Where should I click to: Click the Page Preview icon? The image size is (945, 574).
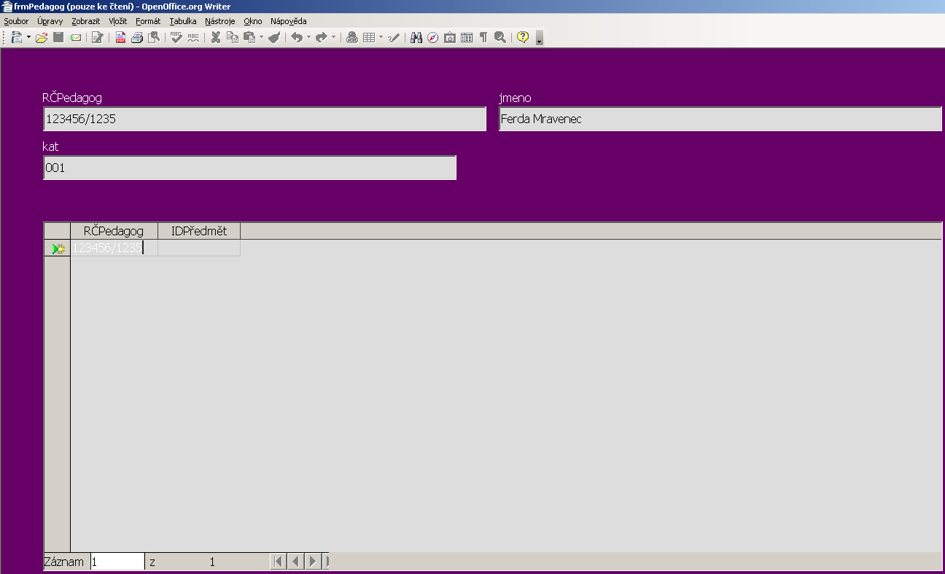pyautogui.click(x=153, y=37)
